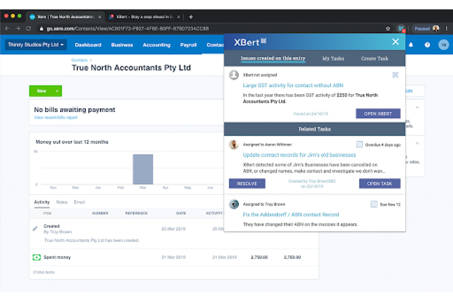
Task: Click the XBert browser extension icon
Action: (401, 29)
